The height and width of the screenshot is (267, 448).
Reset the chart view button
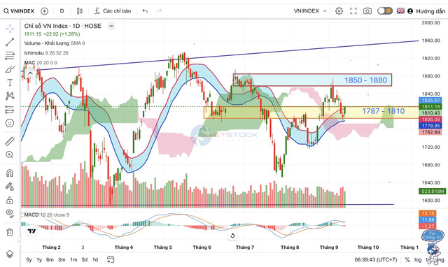point(232,236)
